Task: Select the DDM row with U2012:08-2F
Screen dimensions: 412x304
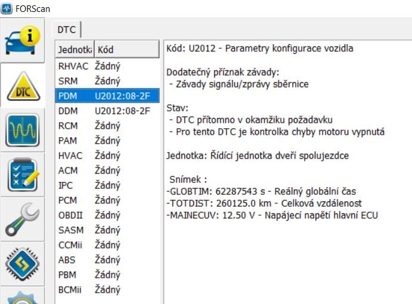Action: click(107, 110)
